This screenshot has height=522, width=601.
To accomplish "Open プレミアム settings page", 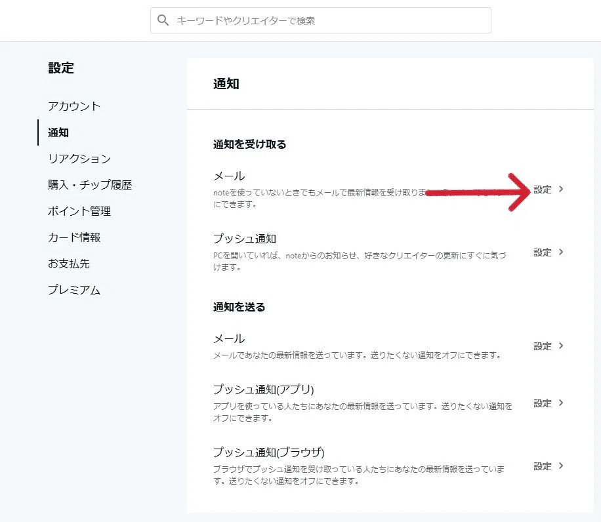I will [74, 290].
